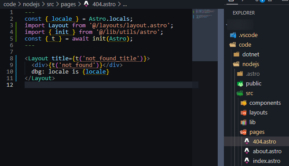This screenshot has height=166, width=289.
Task: Click the 'src' breadcrumb segment
Action: click(50, 4)
